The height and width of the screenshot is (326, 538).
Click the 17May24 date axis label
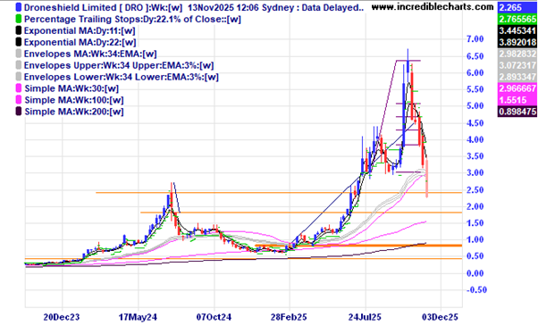click(138, 317)
